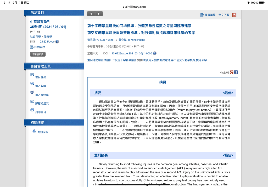
Task: Share the article via Google Plus icon
Action: click(231, 72)
